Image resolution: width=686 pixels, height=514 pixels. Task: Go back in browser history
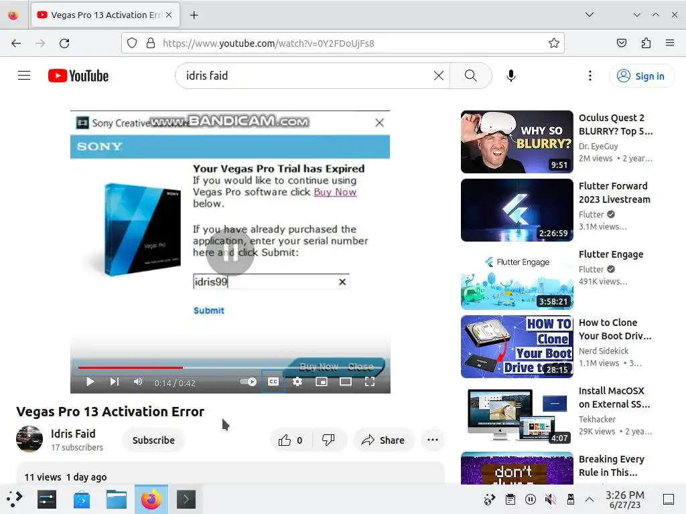(x=16, y=44)
